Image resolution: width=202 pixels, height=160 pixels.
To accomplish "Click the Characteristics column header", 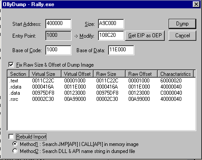I will coord(176,74).
